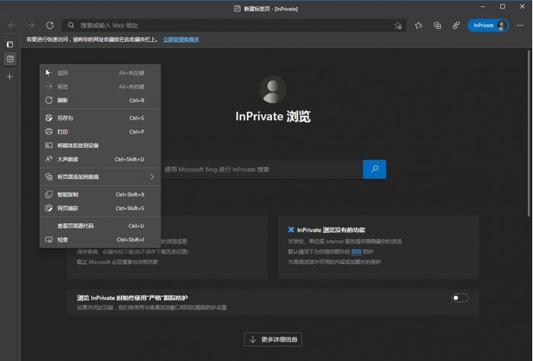Open the Collections icon in toolbar
533x361 pixels.
coord(438,25)
